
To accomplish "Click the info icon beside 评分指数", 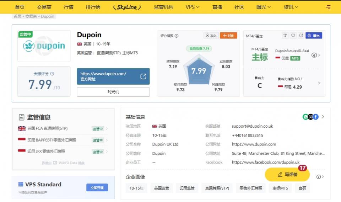I will point(177,36).
